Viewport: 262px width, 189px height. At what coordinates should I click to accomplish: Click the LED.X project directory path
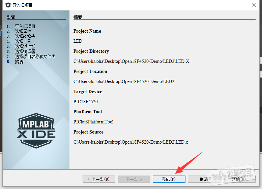(x=131, y=61)
